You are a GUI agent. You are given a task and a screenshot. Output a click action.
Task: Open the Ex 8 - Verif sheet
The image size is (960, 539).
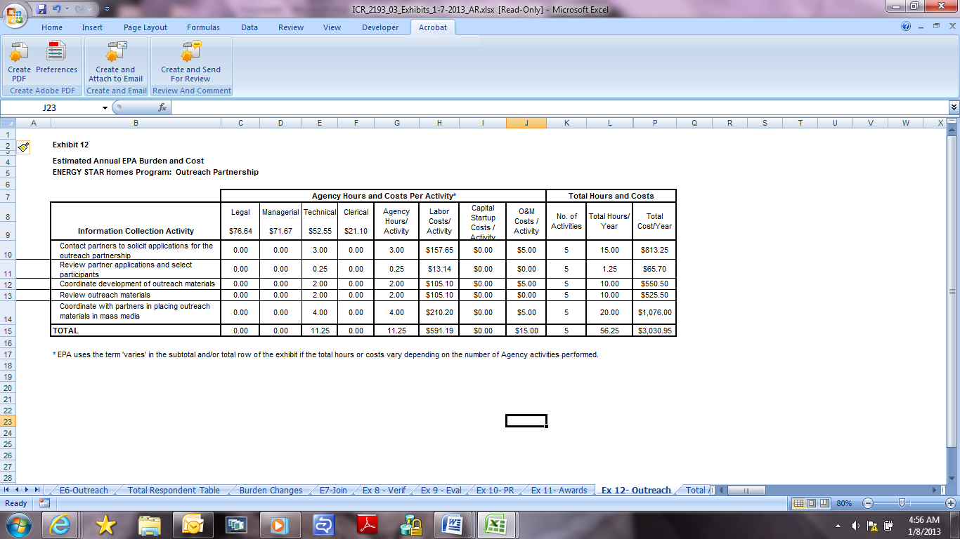[384, 491]
